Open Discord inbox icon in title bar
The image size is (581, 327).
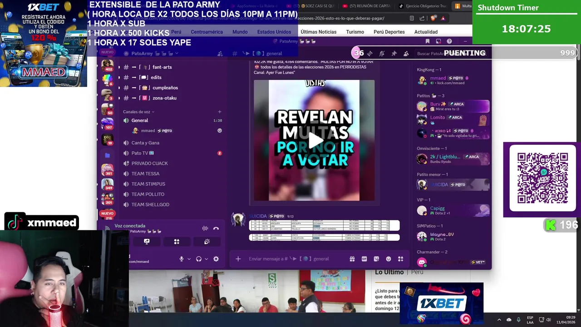coord(438,41)
